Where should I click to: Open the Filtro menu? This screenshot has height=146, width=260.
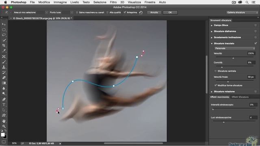113,2
